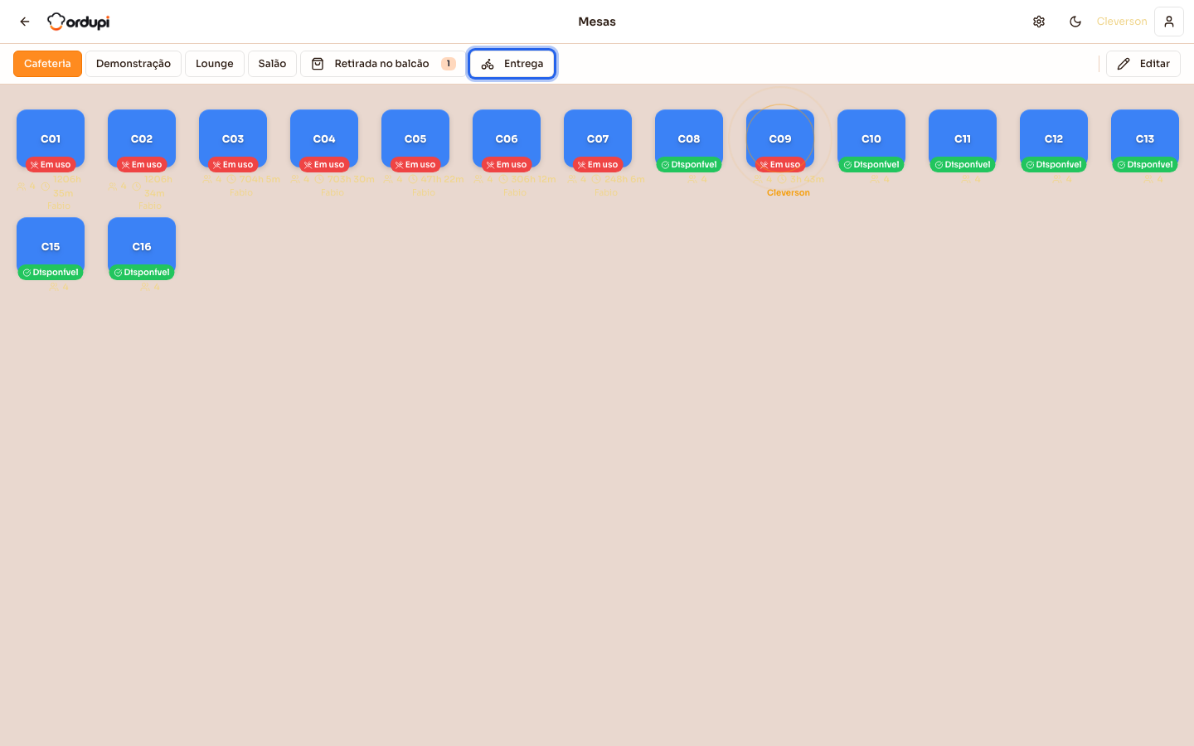
Task: Open available table C08
Action: 689,139
